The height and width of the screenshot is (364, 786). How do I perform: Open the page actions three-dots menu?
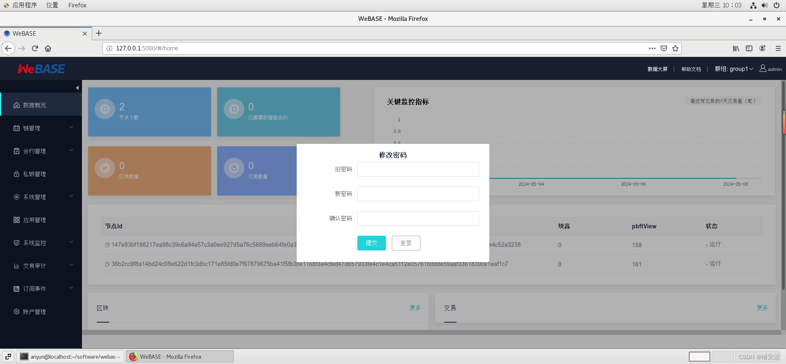tap(652, 48)
